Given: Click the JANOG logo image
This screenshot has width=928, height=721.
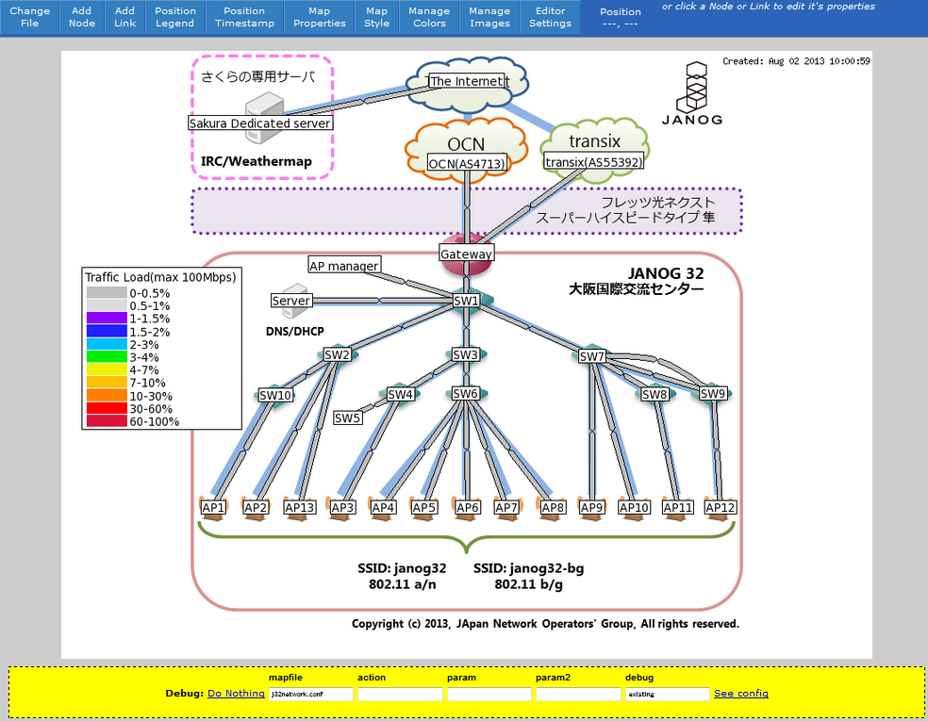Looking at the screenshot, I should coord(692,93).
